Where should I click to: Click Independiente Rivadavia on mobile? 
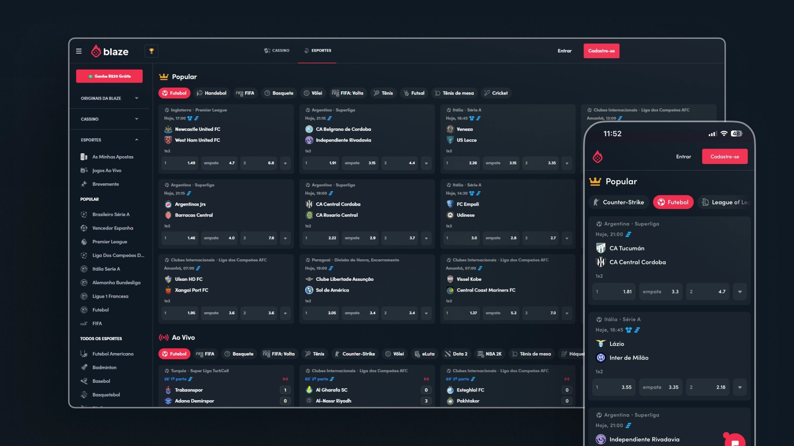tap(644, 439)
